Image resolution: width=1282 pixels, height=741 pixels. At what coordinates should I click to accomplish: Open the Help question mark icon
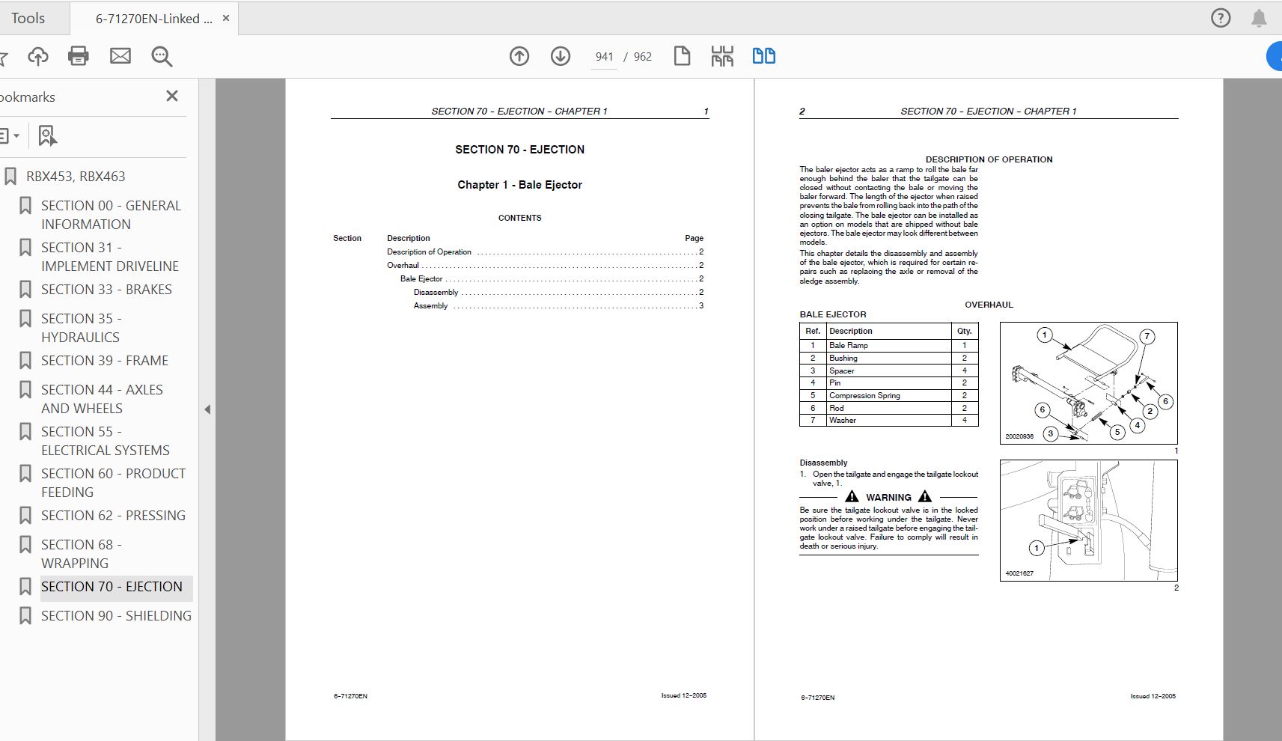(x=1221, y=17)
